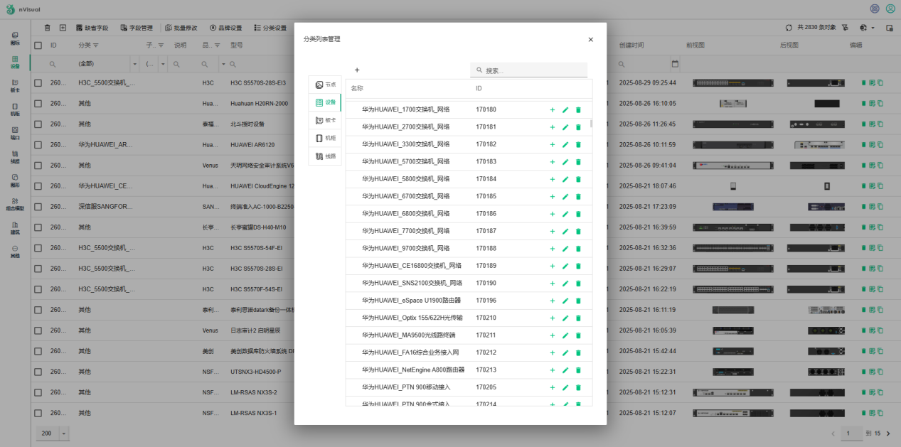The image size is (901, 447).
Task: Add subcategory under 华为HUAWEI_6800交换机_网络
Action: [553, 214]
